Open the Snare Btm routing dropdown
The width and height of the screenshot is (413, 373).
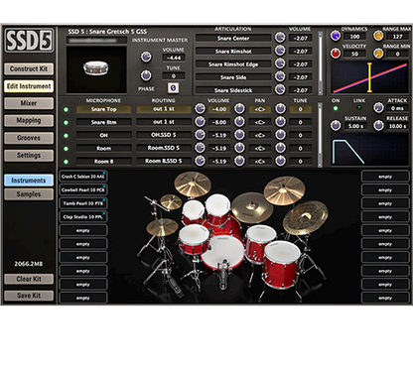[164, 122]
